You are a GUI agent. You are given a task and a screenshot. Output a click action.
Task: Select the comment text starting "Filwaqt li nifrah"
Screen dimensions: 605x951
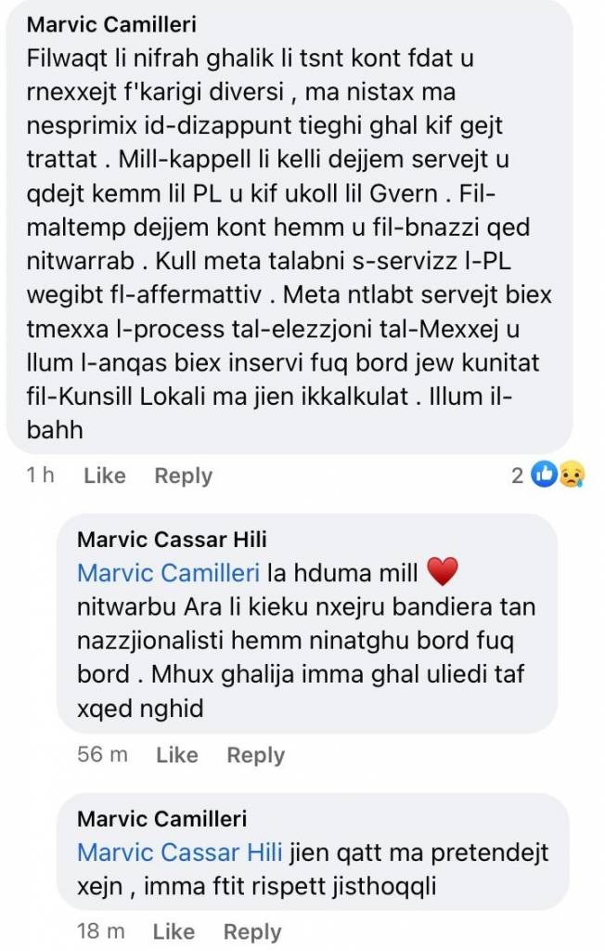(x=290, y=244)
